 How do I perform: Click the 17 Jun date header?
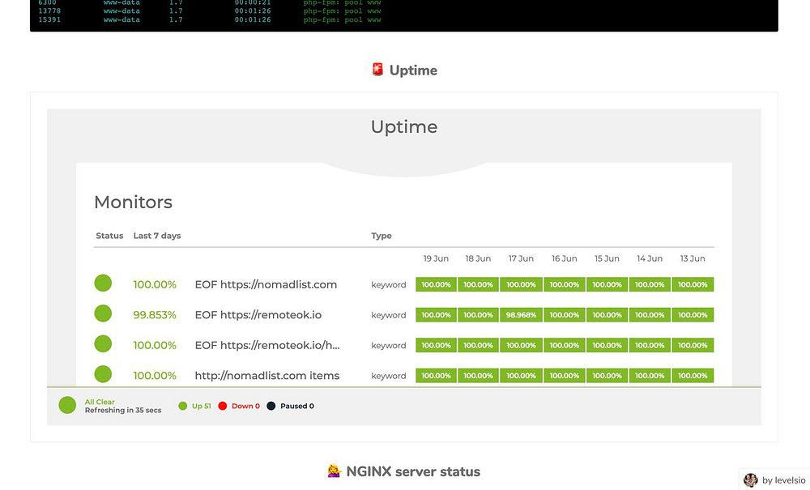point(521,258)
